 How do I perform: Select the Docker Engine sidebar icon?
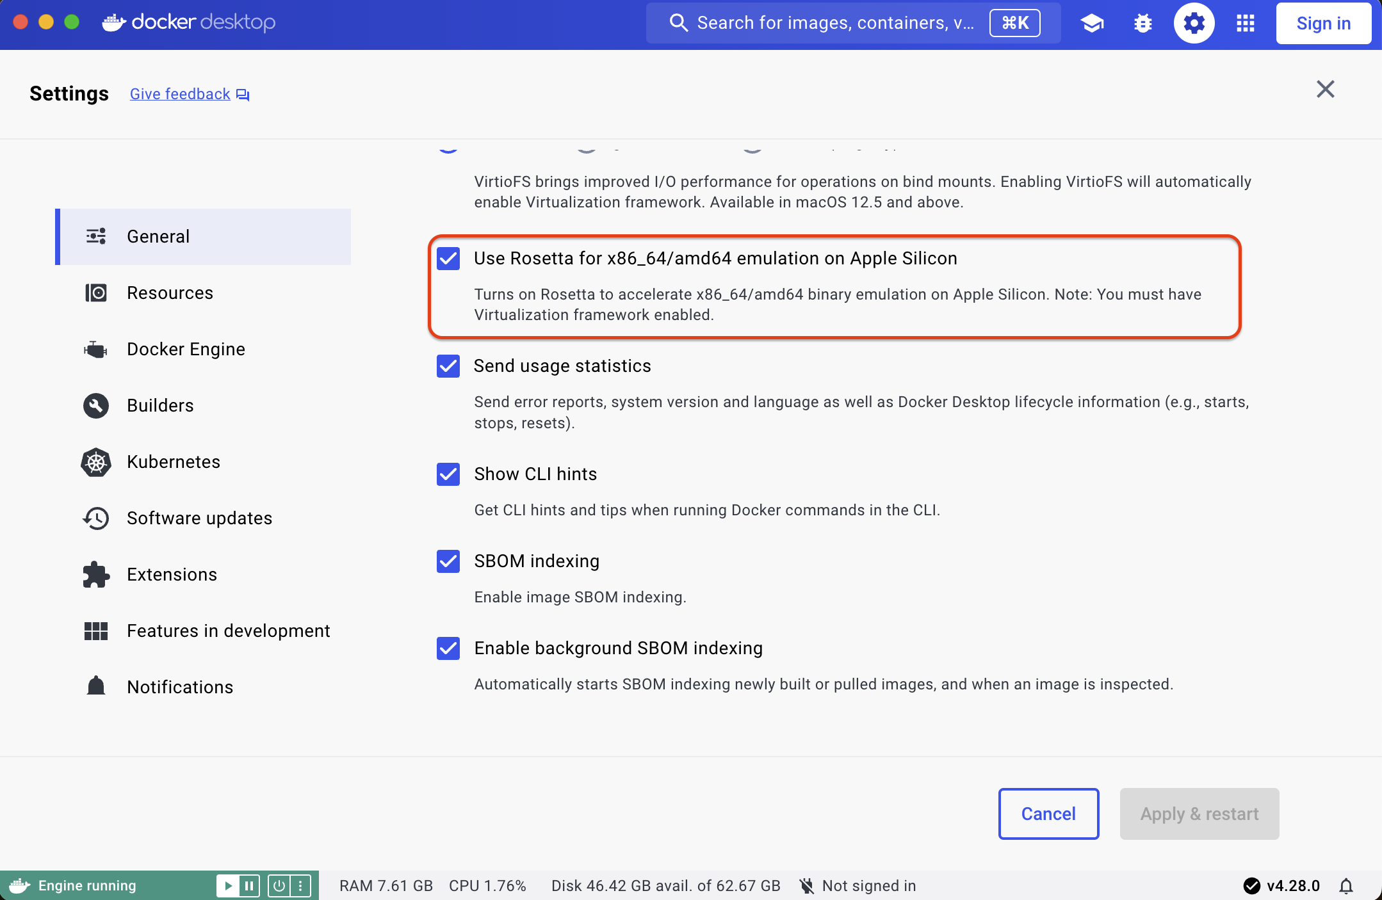(95, 349)
